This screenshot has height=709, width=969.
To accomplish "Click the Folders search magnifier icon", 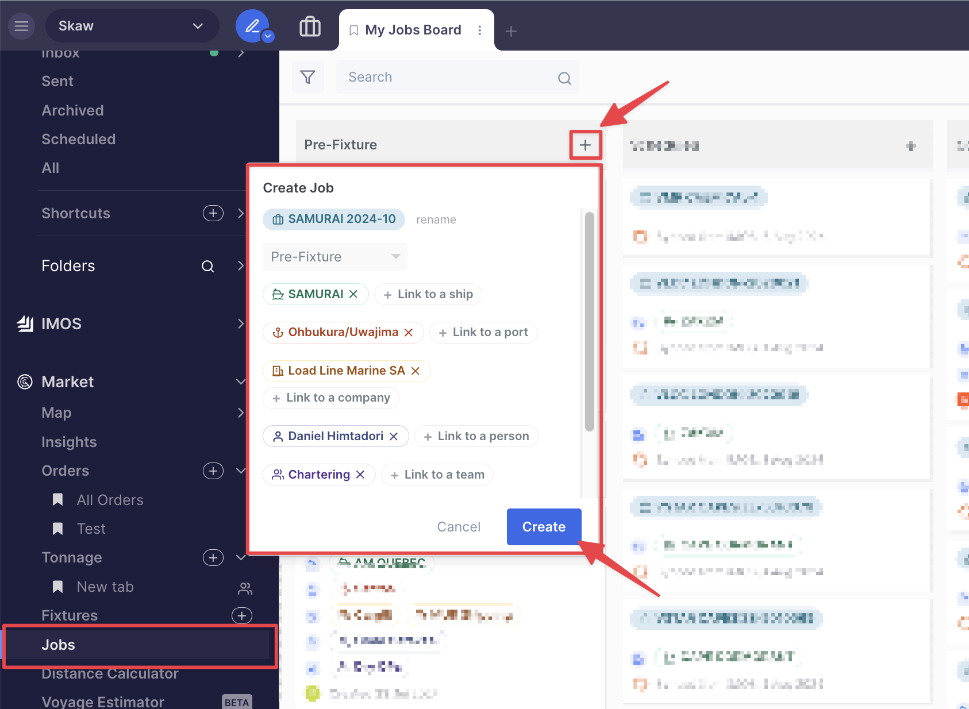I will pos(207,266).
